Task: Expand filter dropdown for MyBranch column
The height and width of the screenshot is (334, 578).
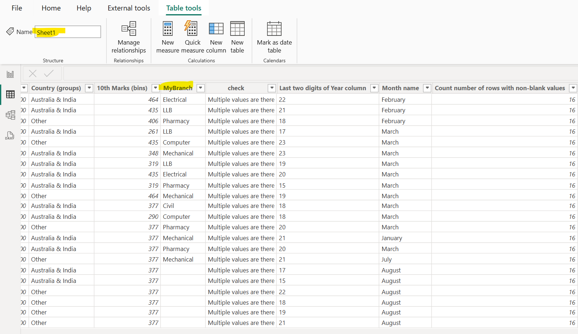Action: 201,88
